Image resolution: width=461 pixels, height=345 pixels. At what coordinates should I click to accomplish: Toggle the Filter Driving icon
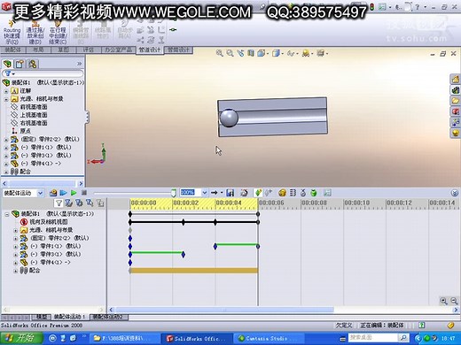click(79, 203)
